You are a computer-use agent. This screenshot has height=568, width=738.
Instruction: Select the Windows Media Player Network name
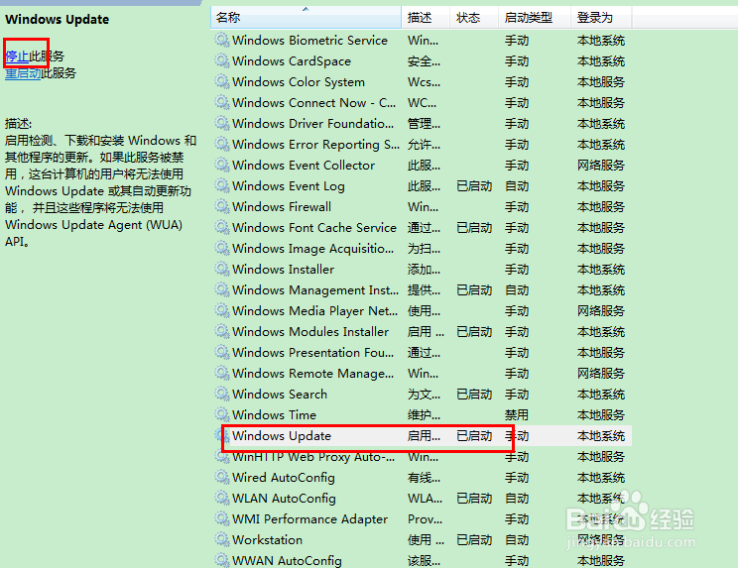click(x=314, y=311)
